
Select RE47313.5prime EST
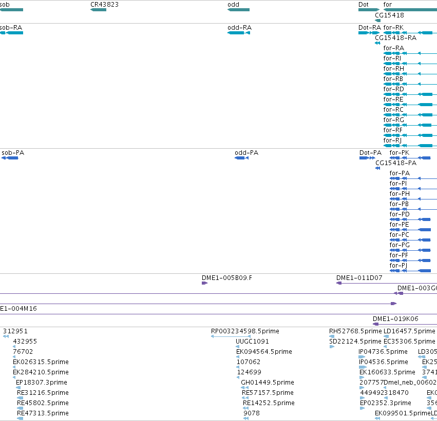(x=20, y=418)
